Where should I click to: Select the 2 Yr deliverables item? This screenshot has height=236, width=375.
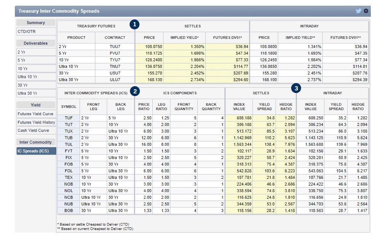pos(36,52)
